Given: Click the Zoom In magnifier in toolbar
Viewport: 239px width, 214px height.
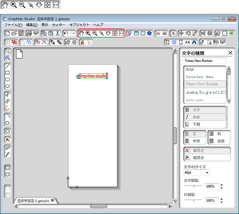Looking at the screenshot, I should pos(88,33).
